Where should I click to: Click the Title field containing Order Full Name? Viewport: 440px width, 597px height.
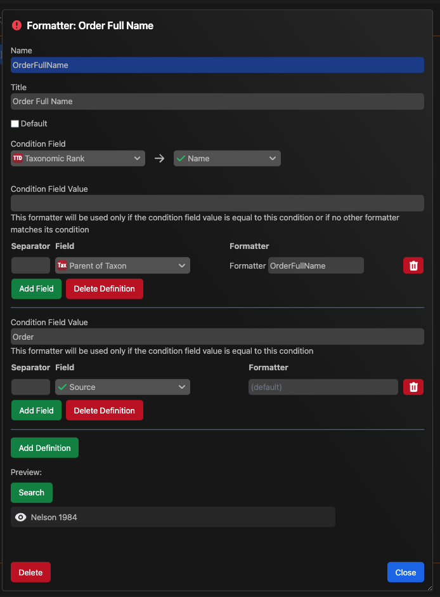217,101
